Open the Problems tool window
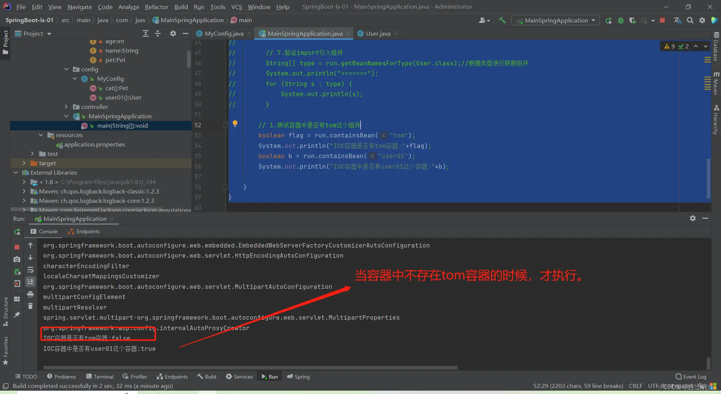Viewport: 721px width, 394px height. [x=61, y=377]
